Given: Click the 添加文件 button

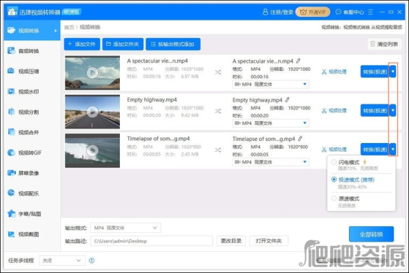Looking at the screenshot, I should tap(82, 44).
